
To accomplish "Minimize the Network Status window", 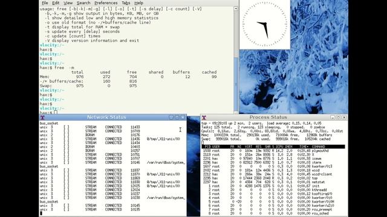I will click(171, 118).
